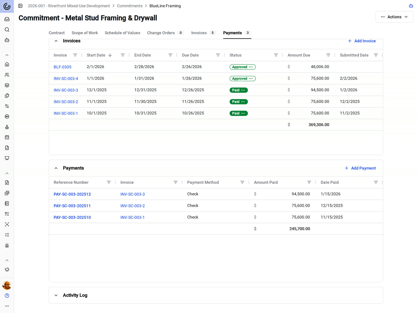This screenshot has height=313, width=418.
Task: Open the sliders settings icon in sidebar
Action: [x=7, y=106]
